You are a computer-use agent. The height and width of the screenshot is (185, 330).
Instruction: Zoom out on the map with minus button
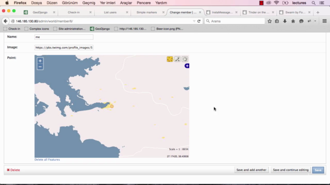[x=40, y=67]
